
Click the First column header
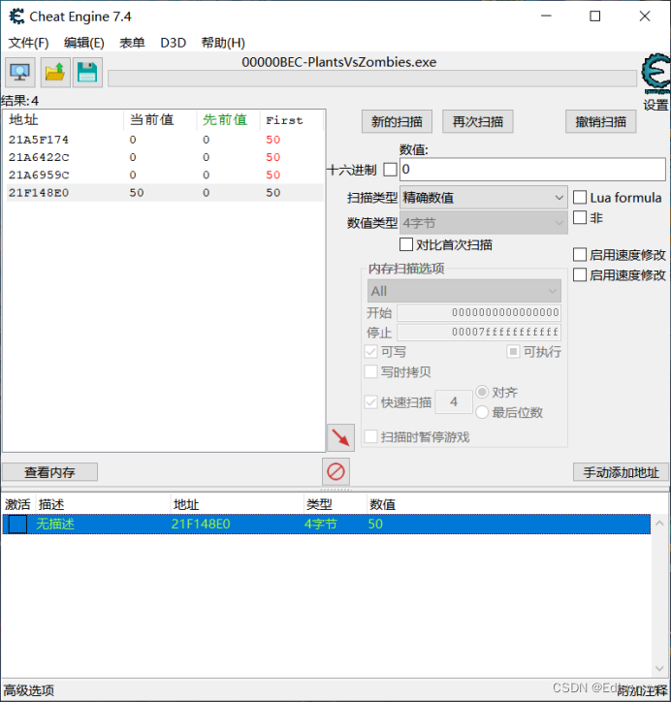tap(292, 120)
